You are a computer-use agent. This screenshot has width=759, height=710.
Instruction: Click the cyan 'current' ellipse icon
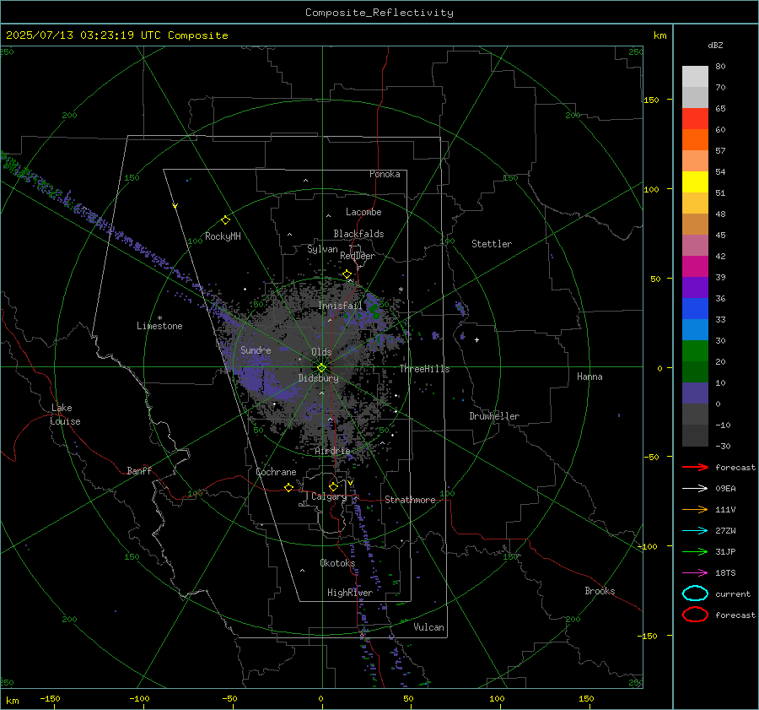click(x=695, y=593)
